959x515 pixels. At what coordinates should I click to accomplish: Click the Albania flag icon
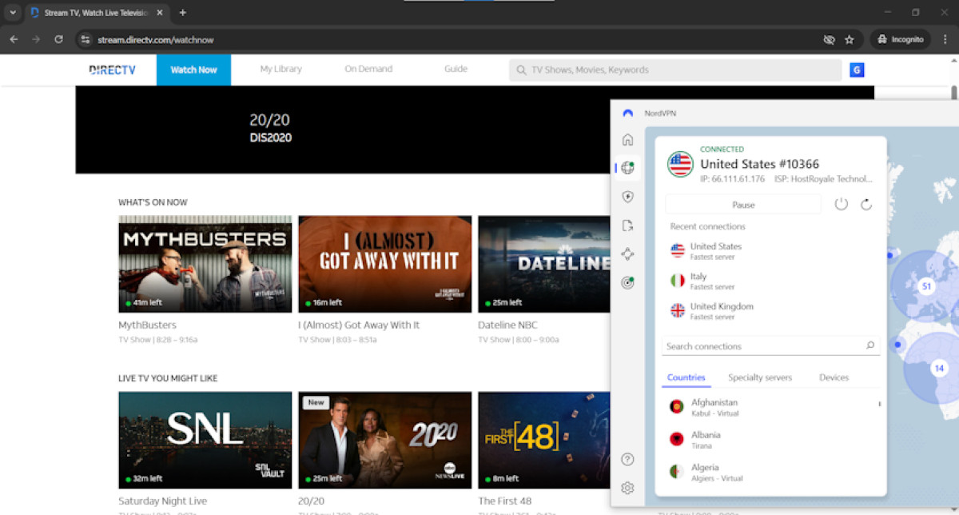[677, 439]
